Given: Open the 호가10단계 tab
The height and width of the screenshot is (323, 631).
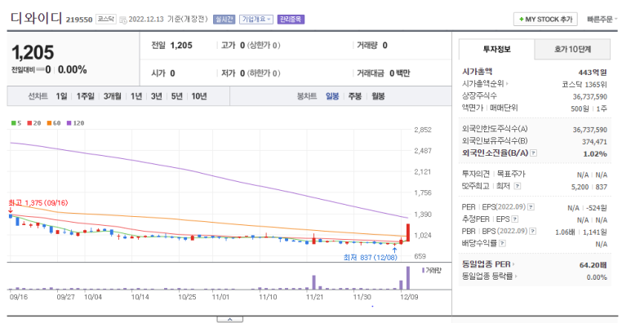Looking at the screenshot, I should tap(572, 49).
